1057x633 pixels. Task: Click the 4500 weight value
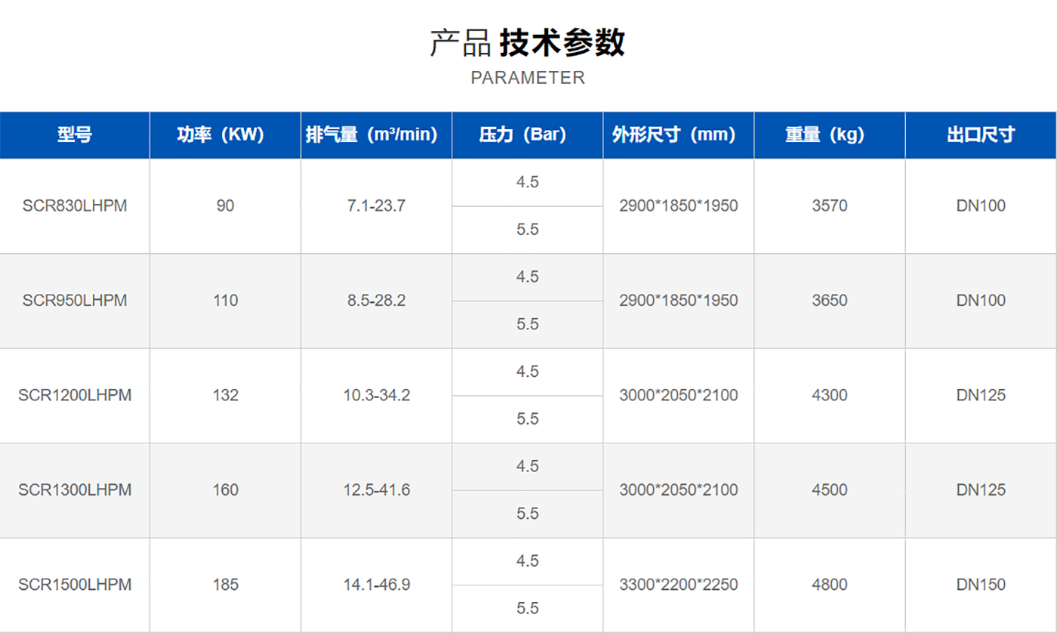tap(829, 490)
